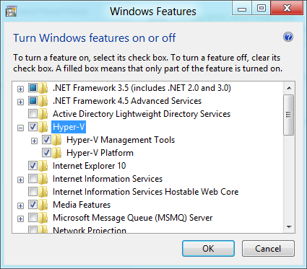Screen dimensions: 307x269
Task: Click the Windows Features title bar icon
Action: click(11, 12)
